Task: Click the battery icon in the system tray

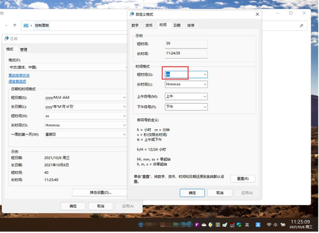Action: coord(282,224)
